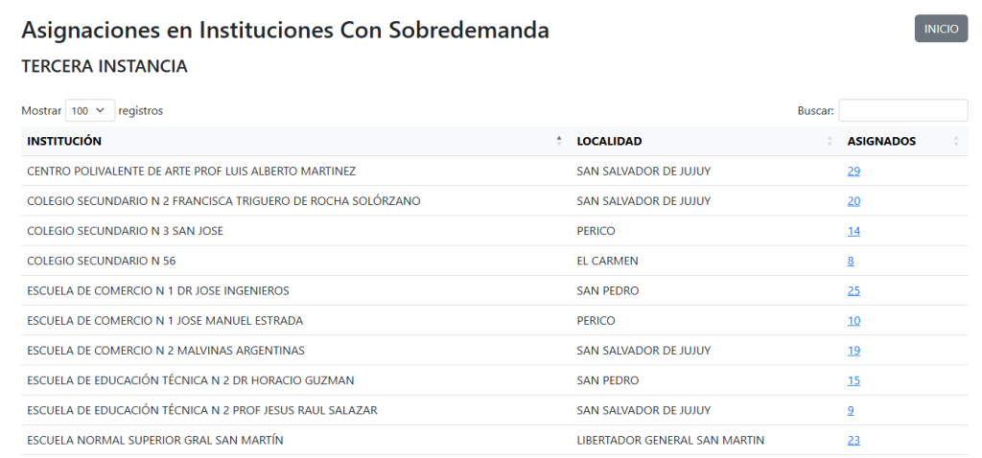Focus the Buscar search field
This screenshot has width=982, height=458.
902,111
